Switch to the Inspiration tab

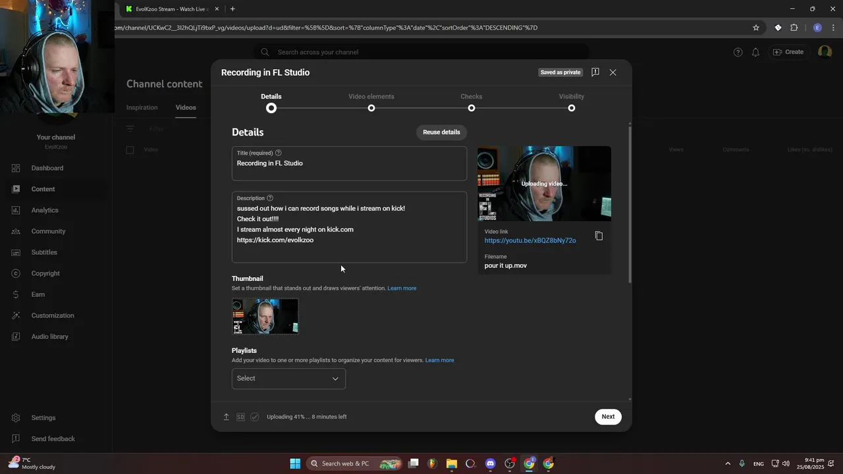[142, 107]
